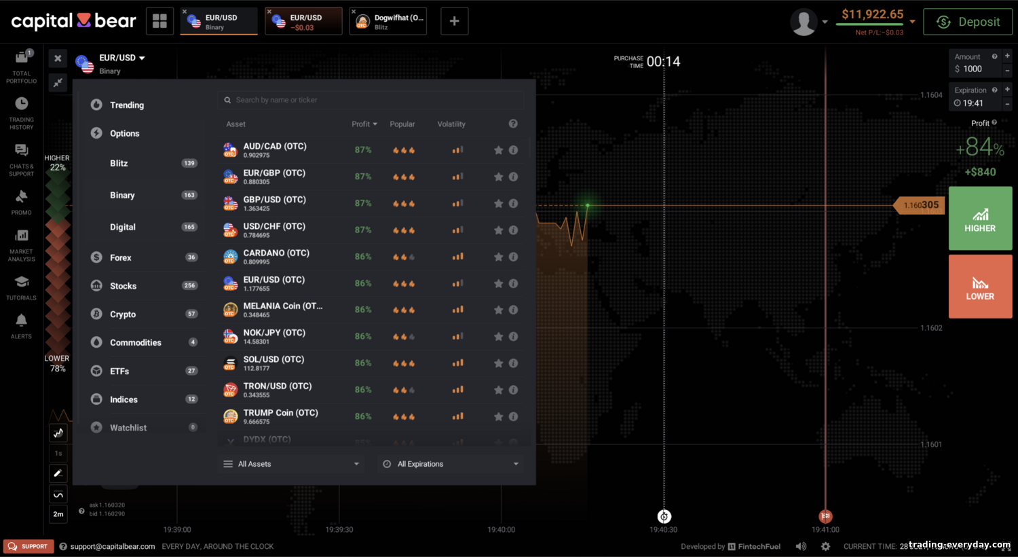Mute sound with the speaker icon
The image size is (1018, 557).
click(801, 546)
